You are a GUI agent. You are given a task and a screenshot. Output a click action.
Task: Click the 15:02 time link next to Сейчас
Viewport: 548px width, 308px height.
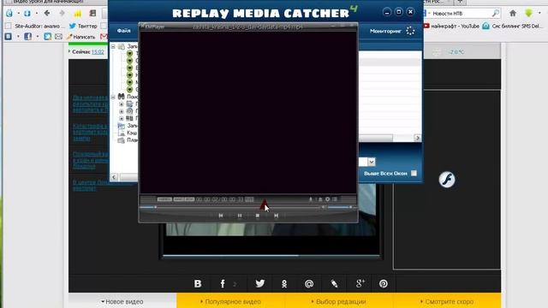(98, 51)
